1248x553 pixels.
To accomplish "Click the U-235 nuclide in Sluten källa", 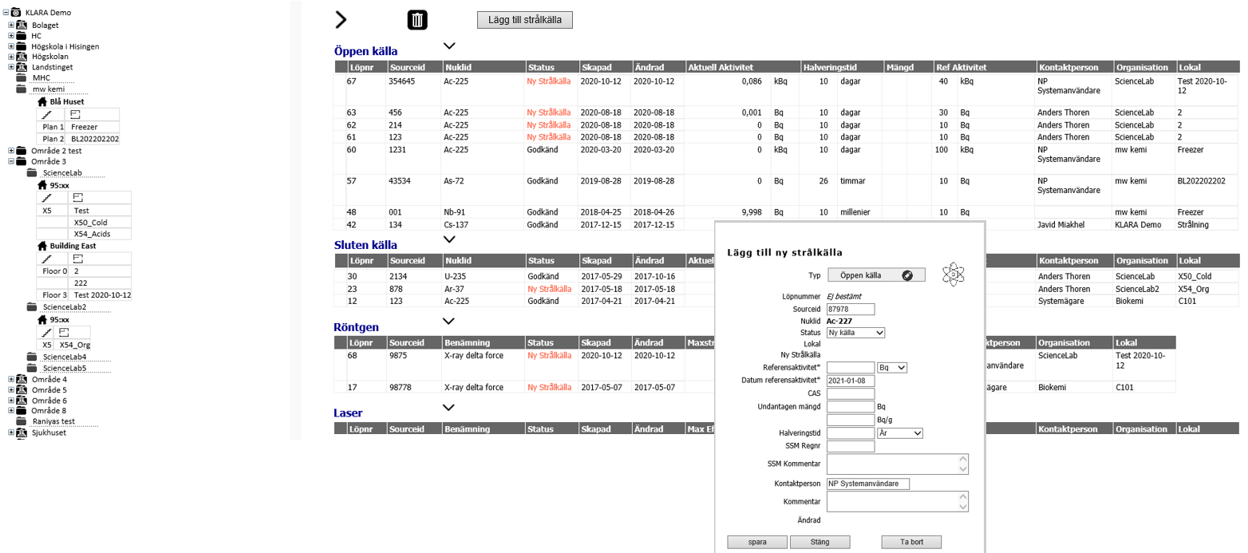I will click(455, 276).
